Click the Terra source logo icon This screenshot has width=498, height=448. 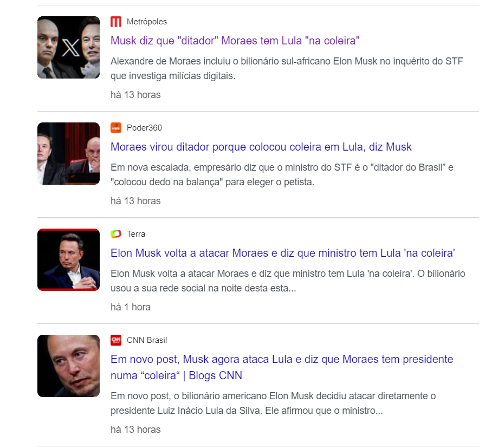point(116,234)
